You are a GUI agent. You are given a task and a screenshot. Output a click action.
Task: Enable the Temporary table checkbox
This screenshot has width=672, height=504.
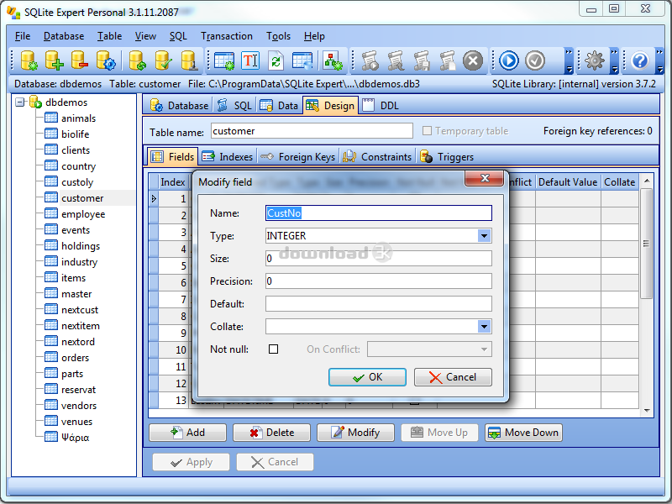point(428,131)
